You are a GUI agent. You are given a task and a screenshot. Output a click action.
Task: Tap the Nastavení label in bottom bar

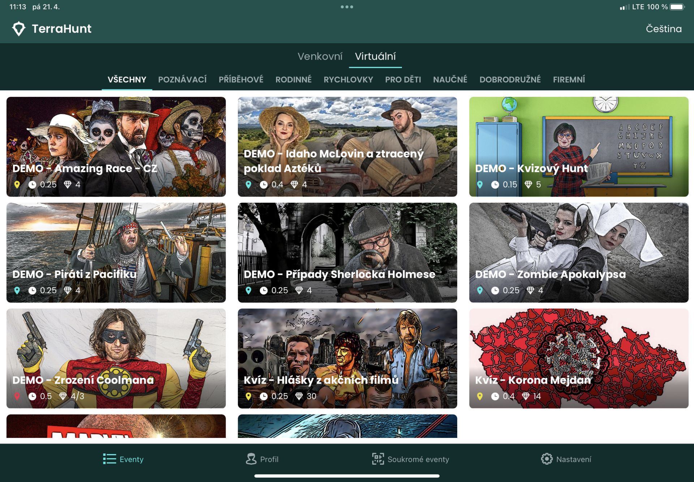[x=574, y=459]
